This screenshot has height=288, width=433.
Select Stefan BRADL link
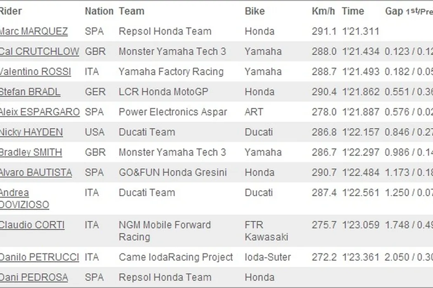[30, 92]
